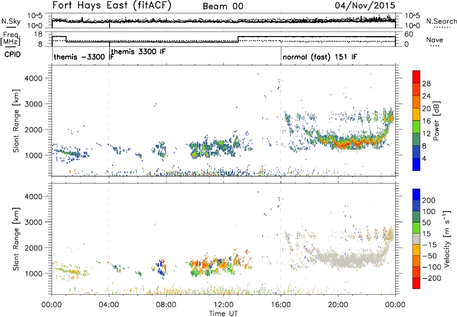Click the '3000' tick on the velocity panel
The image size is (457, 317).
tap(33, 222)
